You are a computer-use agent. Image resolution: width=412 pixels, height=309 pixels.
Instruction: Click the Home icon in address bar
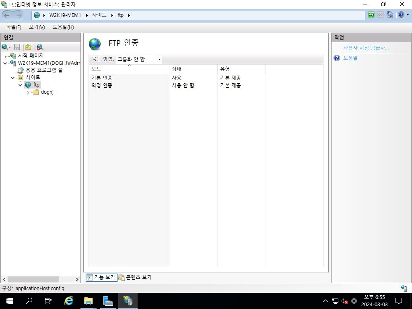click(x=390, y=15)
